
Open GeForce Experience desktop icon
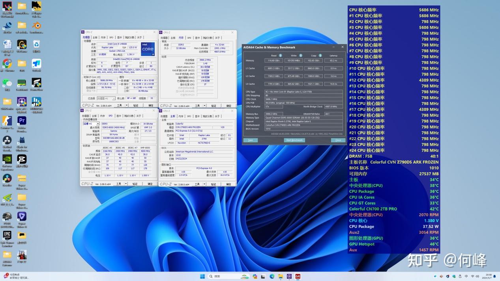point(7,159)
